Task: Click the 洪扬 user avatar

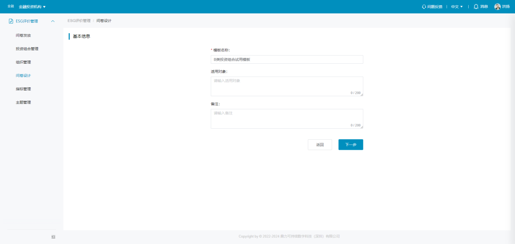Action: [x=497, y=6]
